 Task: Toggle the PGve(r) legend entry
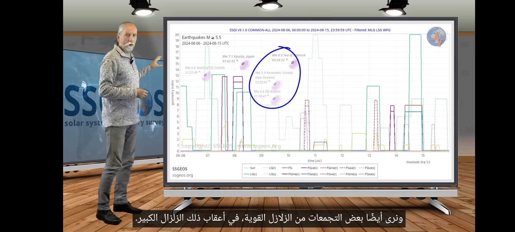point(329,174)
